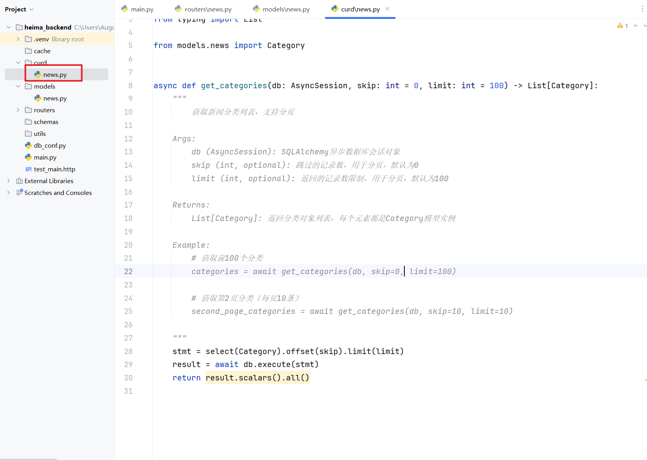Open test_main.http API file
The width and height of the screenshot is (647, 460).
pyautogui.click(x=54, y=169)
